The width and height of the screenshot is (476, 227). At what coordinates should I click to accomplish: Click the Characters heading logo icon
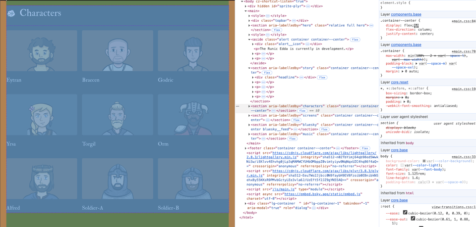[11, 13]
